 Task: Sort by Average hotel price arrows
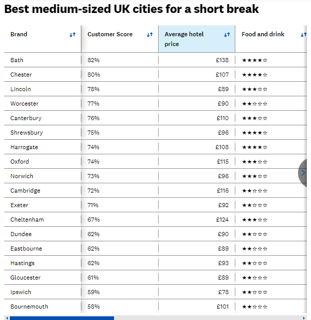coord(227,35)
